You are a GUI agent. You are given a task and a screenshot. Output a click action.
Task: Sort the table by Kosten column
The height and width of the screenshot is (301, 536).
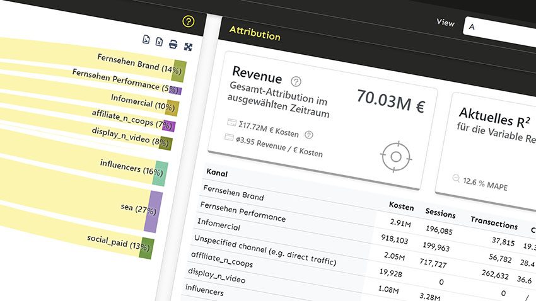click(401, 207)
